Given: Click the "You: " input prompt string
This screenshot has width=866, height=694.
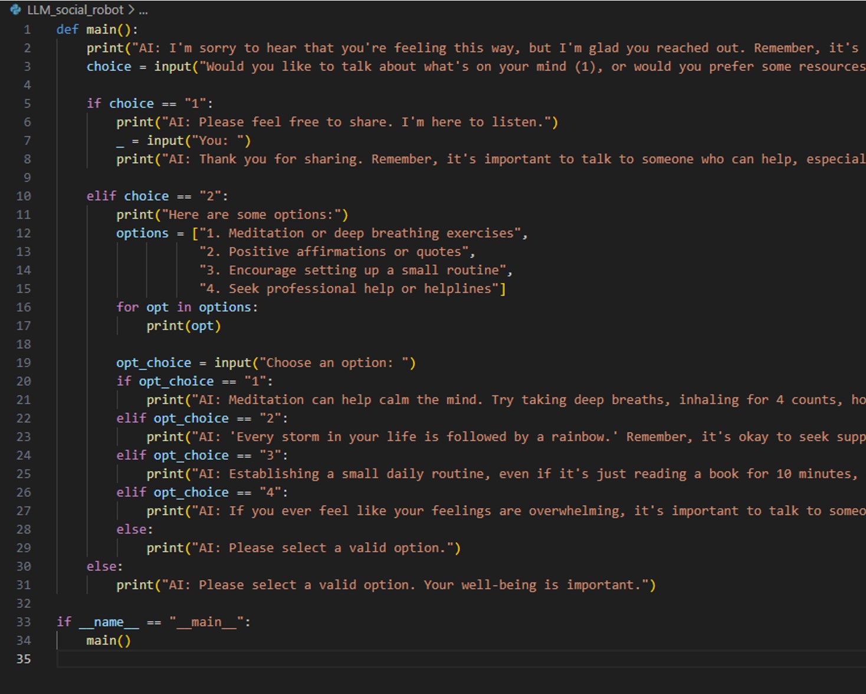Looking at the screenshot, I should (x=218, y=141).
